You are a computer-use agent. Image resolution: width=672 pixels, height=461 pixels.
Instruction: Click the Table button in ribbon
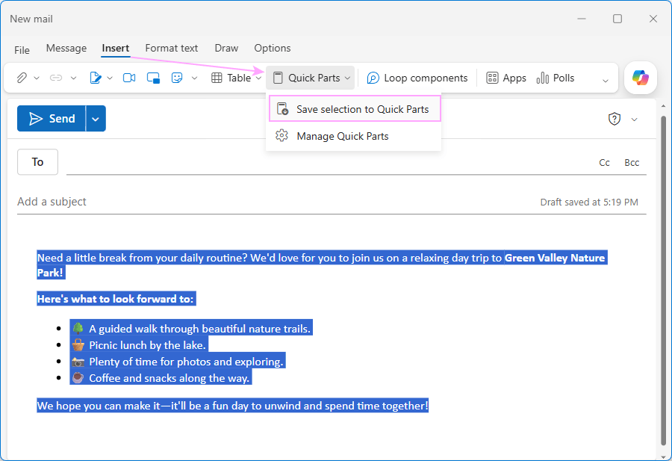pyautogui.click(x=231, y=78)
